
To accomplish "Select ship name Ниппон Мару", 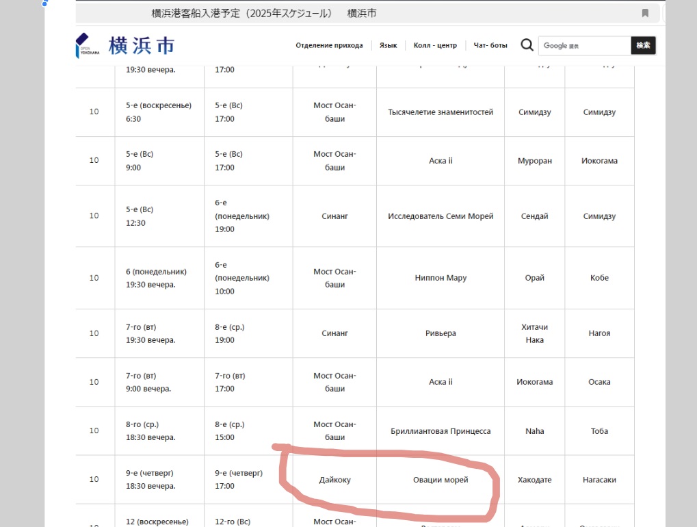I will pyautogui.click(x=440, y=277).
